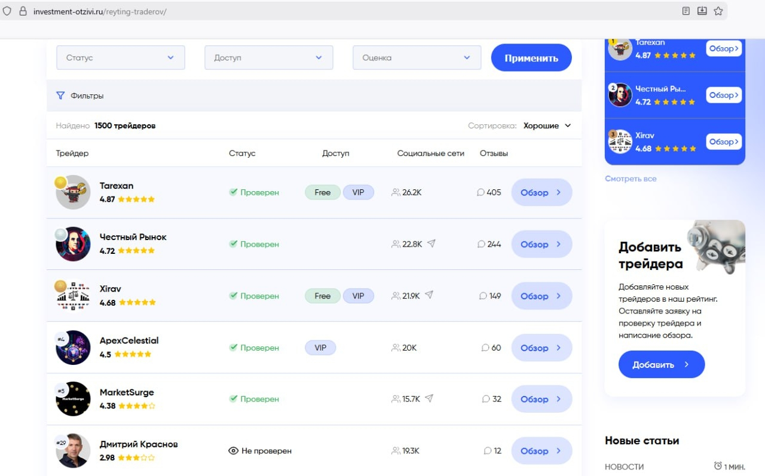The width and height of the screenshot is (765, 476).
Task: Click MarketSurge avatar image
Action: (x=73, y=399)
